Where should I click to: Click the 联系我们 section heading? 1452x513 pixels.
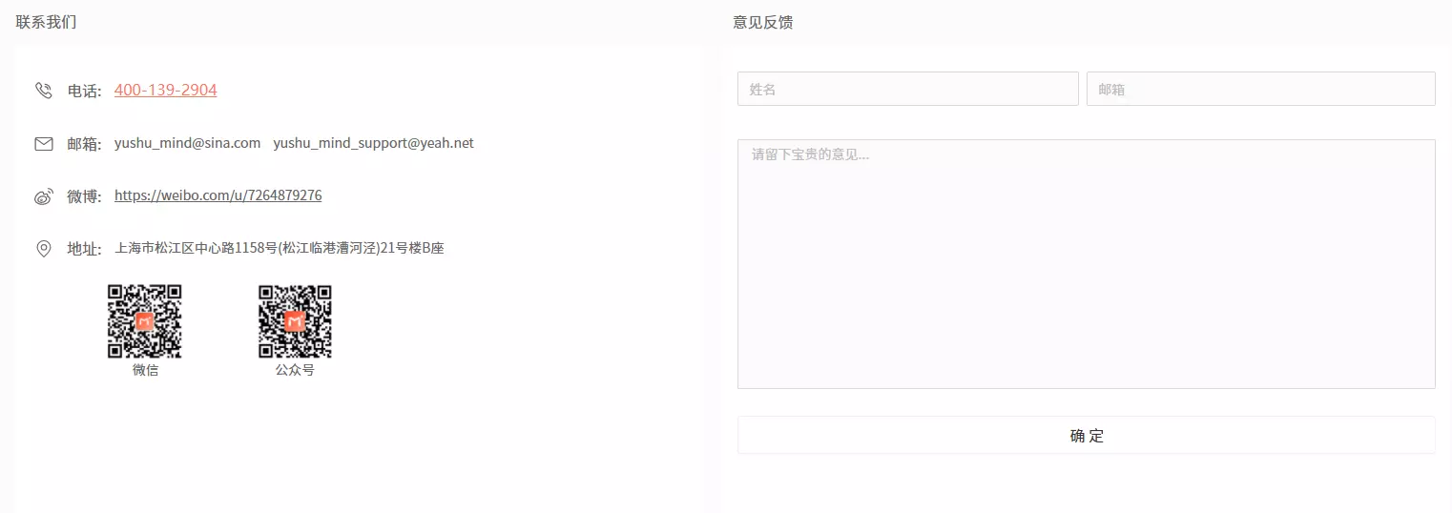point(46,22)
